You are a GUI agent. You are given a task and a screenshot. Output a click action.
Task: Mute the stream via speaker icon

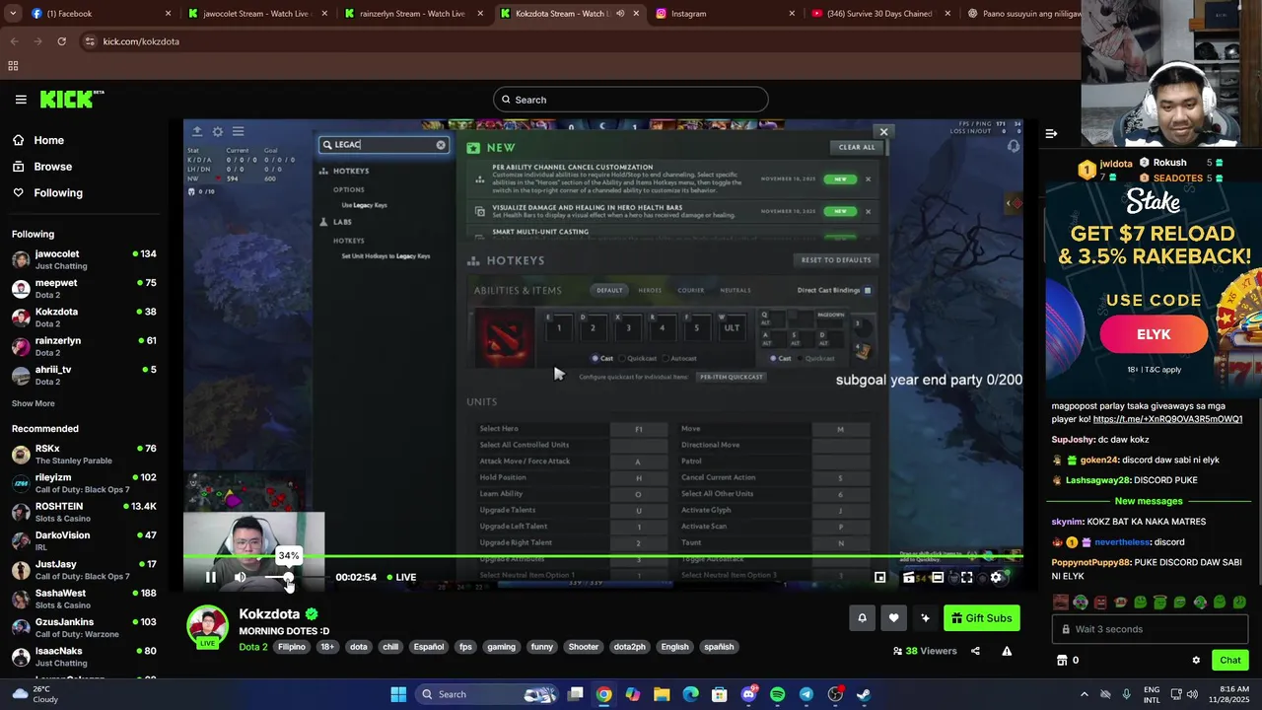[240, 578]
